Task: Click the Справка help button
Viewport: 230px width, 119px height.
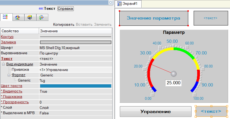Action: tap(65, 9)
